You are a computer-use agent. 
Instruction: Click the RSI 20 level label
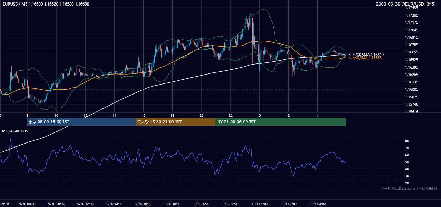407,183
